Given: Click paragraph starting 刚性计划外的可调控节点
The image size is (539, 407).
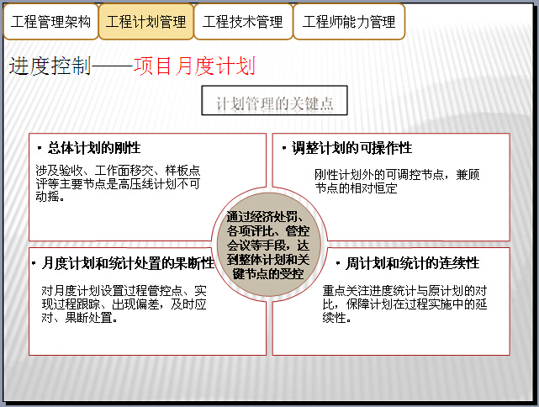Looking at the screenshot, I should [x=397, y=182].
